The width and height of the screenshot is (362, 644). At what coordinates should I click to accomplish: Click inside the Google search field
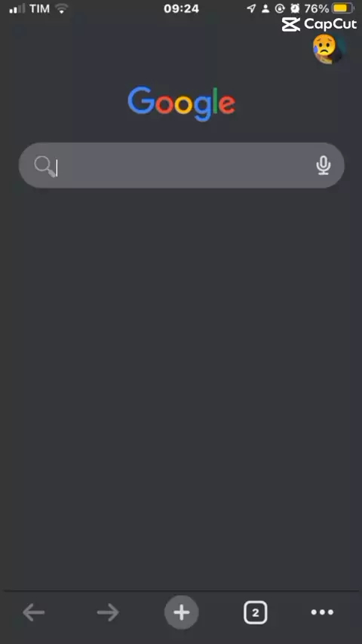coord(181,165)
